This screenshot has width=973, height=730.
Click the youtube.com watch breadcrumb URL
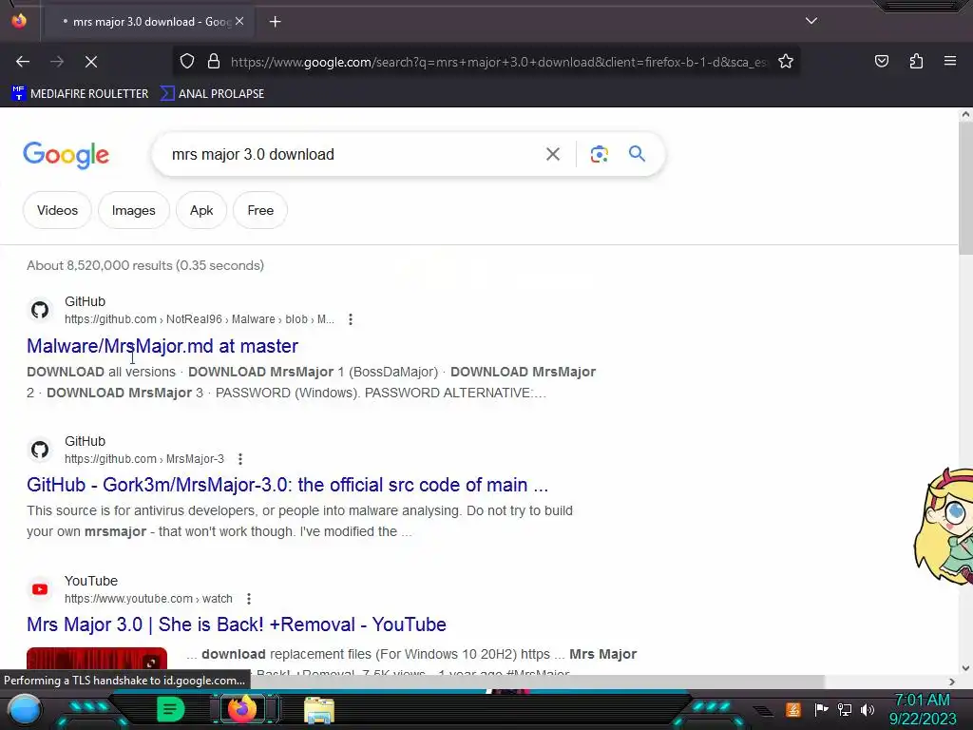point(148,599)
